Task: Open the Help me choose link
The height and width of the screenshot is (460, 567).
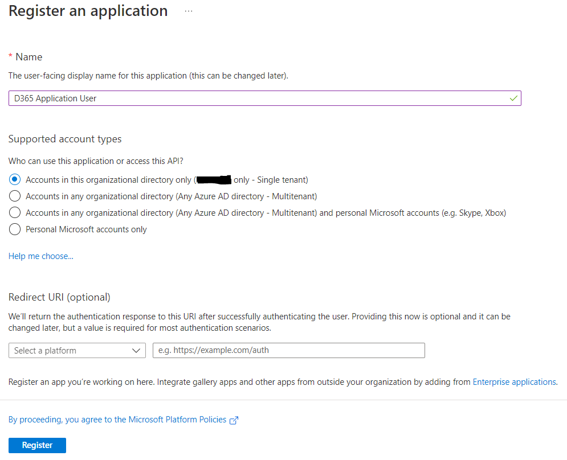Action: click(41, 256)
